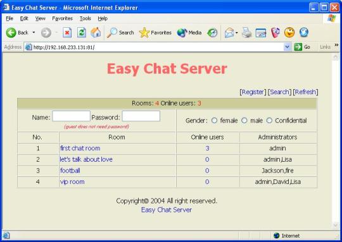Screen dimensions: 342x242
Task: Expand the Links toolbar chevron
Action: point(336,45)
